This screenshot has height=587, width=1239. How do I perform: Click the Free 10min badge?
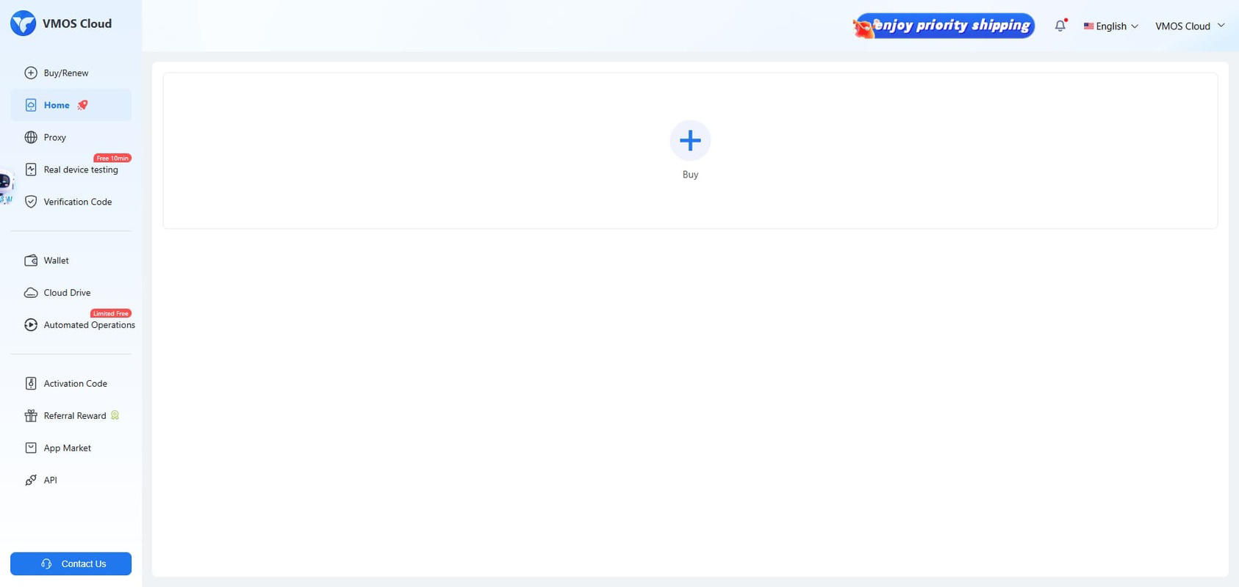point(112,158)
